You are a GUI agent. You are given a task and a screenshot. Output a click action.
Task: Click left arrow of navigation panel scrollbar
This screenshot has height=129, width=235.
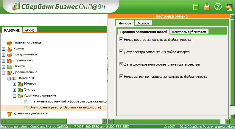point(3,121)
